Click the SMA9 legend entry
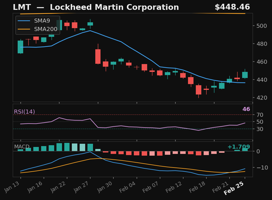Viewport: 272px width, 200px height. [34, 21]
